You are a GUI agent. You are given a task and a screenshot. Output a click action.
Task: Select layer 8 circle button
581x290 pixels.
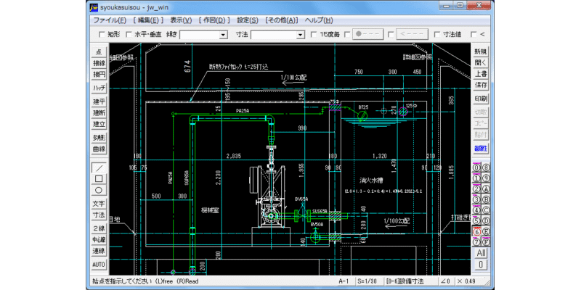[486, 167]
